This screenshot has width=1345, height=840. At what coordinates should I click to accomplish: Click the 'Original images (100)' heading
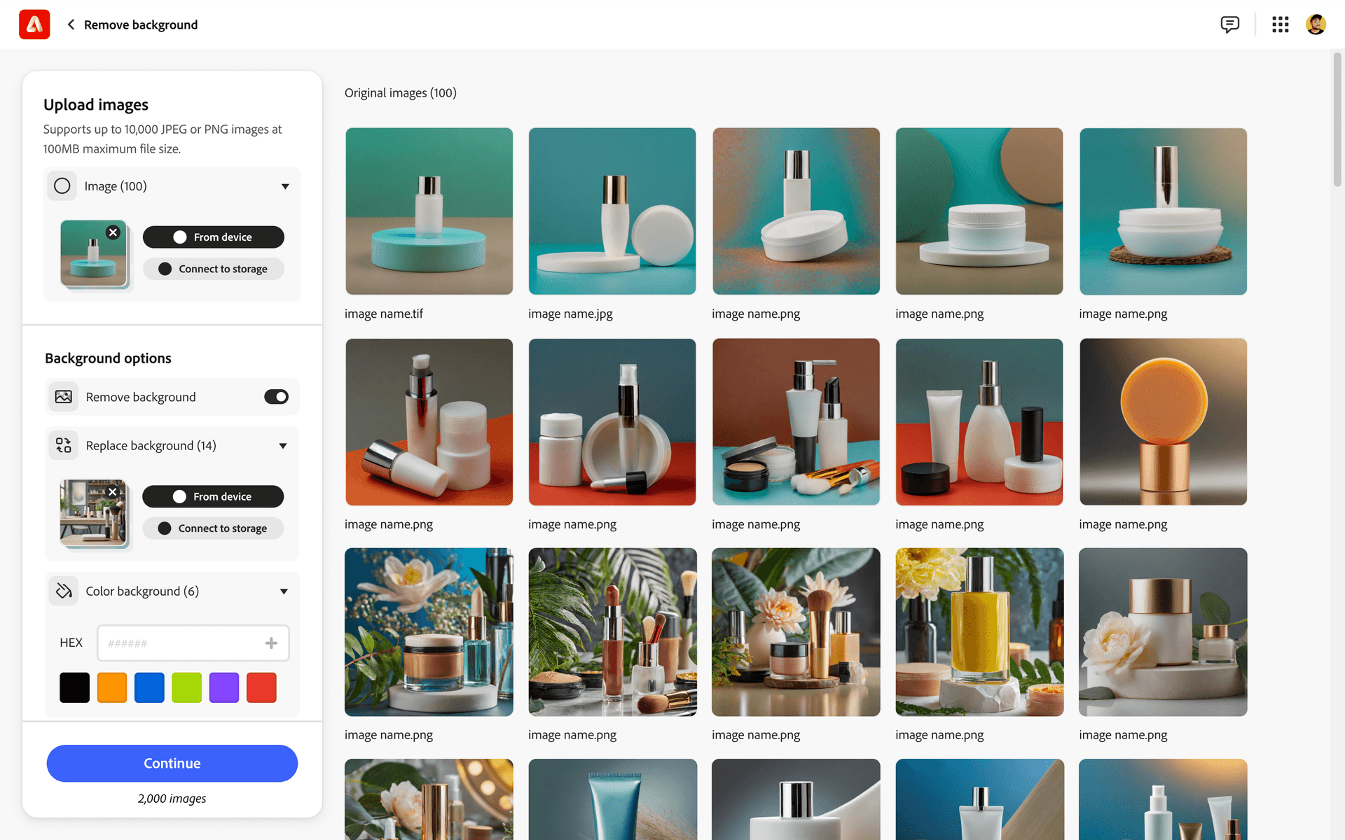pyautogui.click(x=400, y=93)
